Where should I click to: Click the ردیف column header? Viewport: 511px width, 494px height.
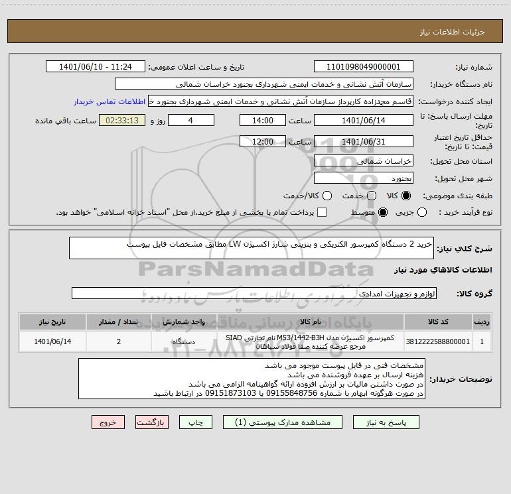pos(482,322)
